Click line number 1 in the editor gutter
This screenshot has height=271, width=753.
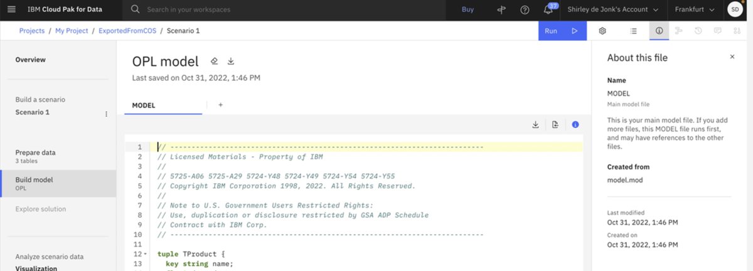click(139, 147)
